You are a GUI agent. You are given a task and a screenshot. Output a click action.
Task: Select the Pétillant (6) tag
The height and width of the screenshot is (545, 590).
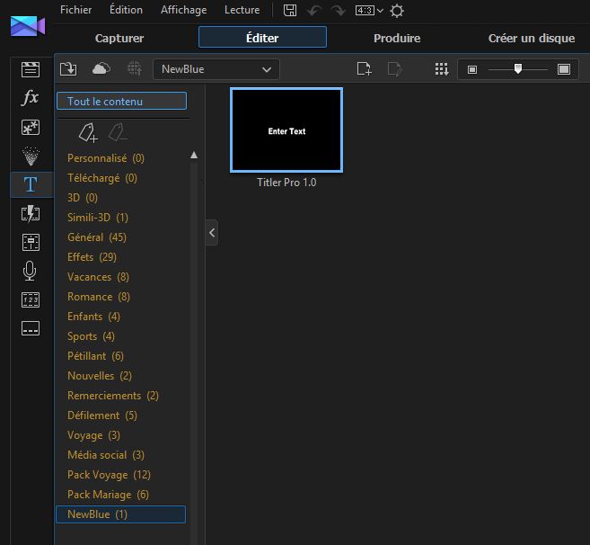(x=95, y=356)
